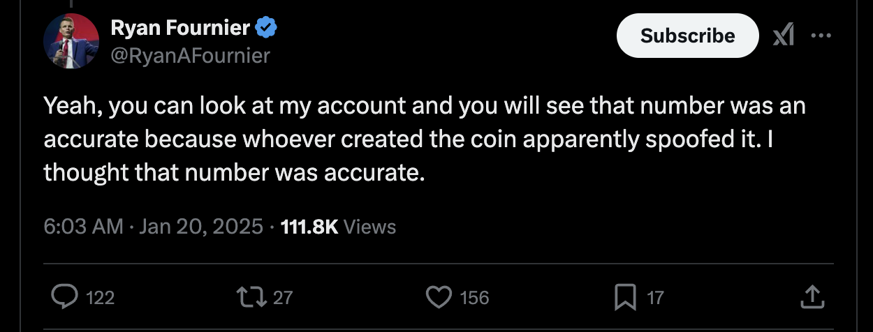Click the 27 reposts count
Screen dimensions: 873x332
[282, 299]
